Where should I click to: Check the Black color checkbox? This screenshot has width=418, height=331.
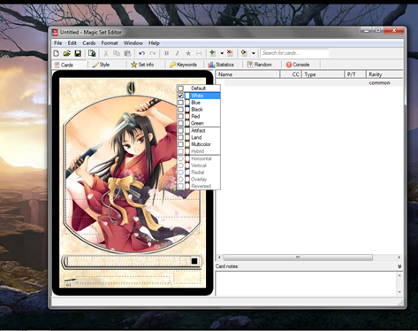[x=180, y=110]
